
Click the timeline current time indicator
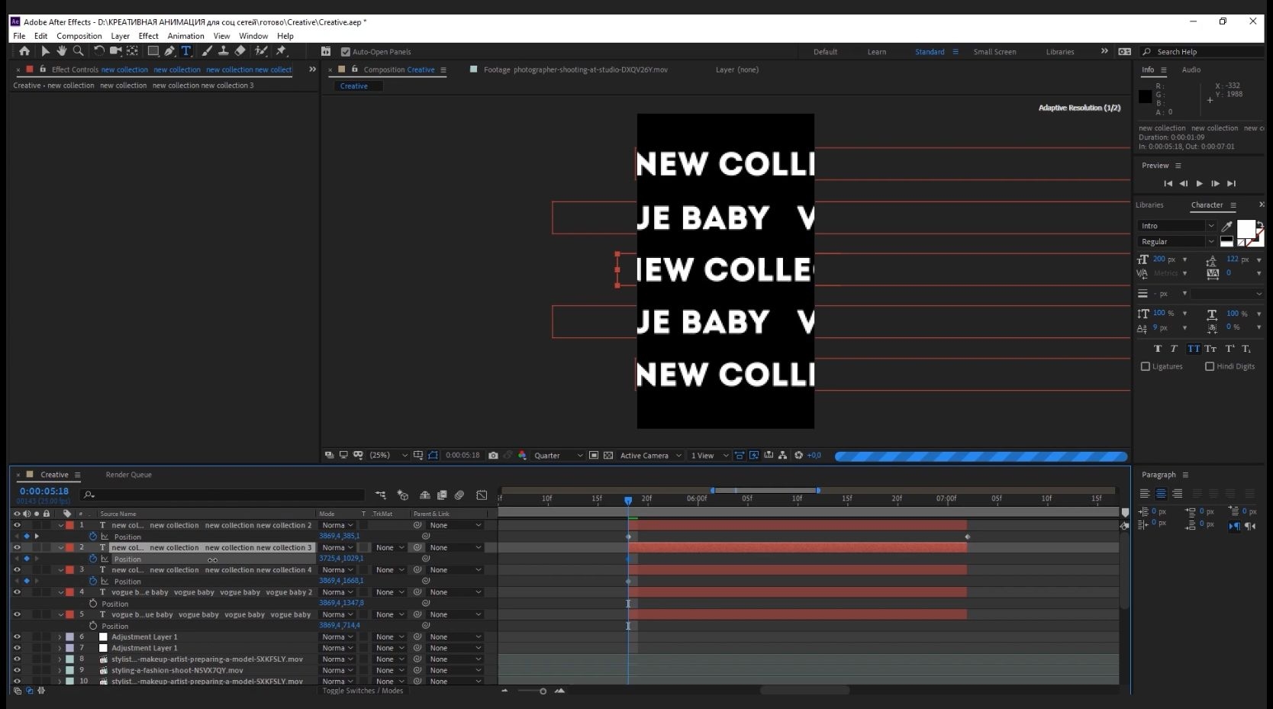(628, 501)
